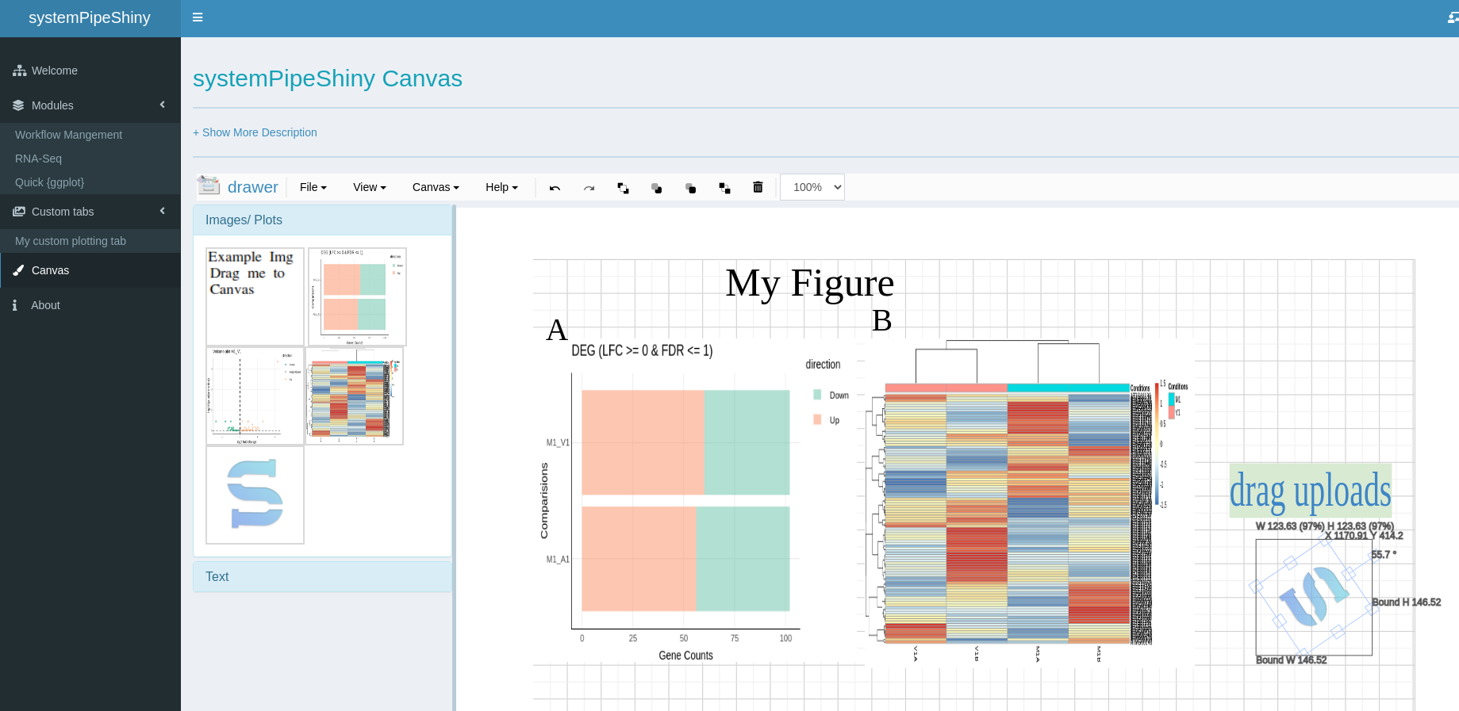Image resolution: width=1459 pixels, height=711 pixels.
Task: Select the DEG bar plot thumbnail
Action: click(357, 296)
